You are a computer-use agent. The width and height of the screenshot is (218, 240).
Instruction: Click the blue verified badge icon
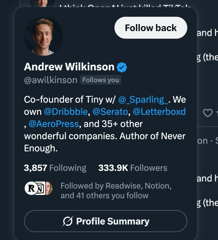pos(122,67)
